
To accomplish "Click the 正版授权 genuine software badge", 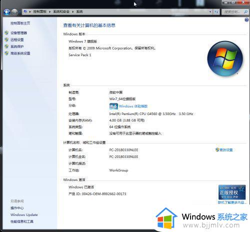I will coord(232,192).
